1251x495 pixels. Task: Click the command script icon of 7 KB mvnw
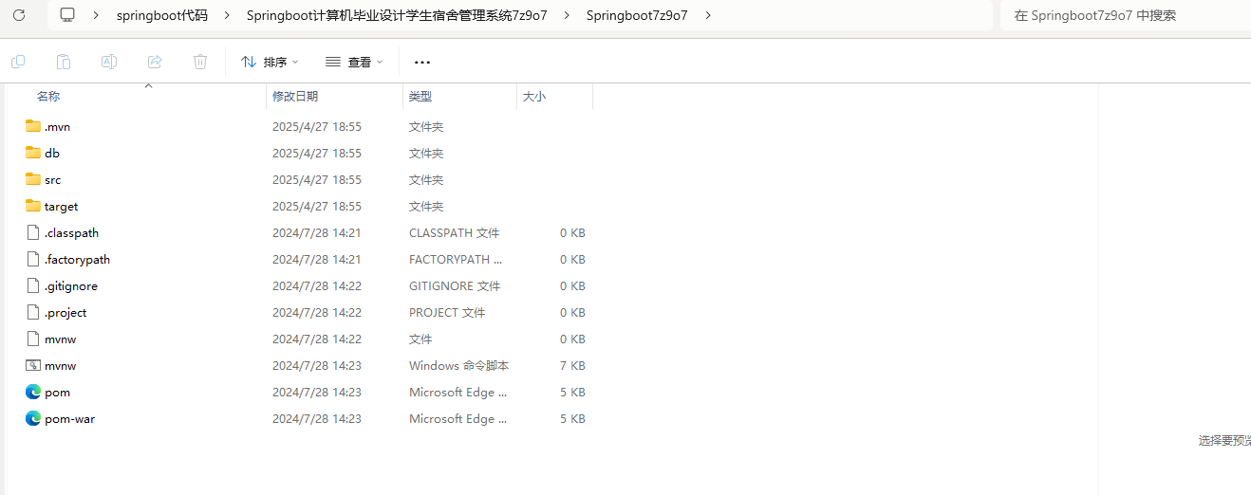coord(33,365)
